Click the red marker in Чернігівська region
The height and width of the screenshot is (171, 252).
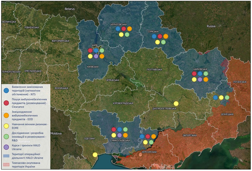click(x=124, y=29)
